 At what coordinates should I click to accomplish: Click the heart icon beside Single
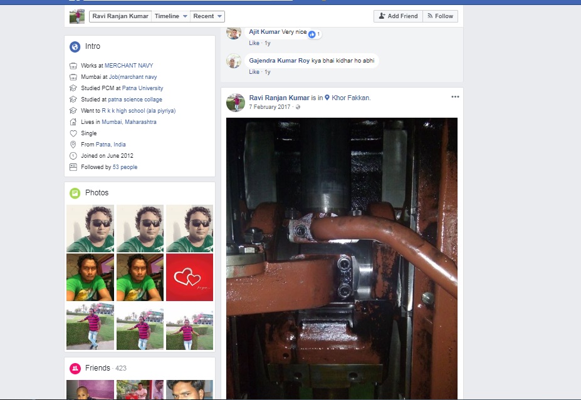coord(73,133)
